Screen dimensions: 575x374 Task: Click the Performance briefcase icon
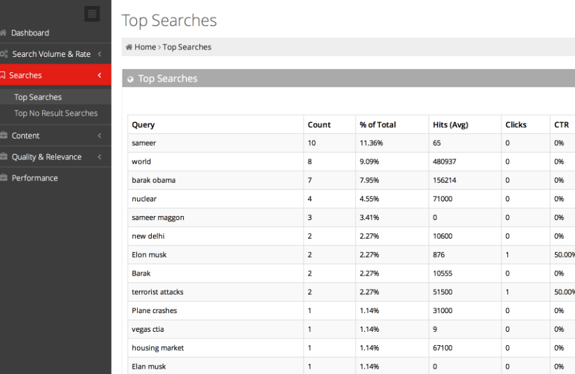[3, 178]
